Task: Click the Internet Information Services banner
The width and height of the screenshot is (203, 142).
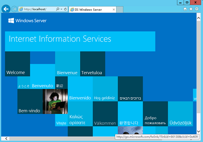Action: click(80, 41)
